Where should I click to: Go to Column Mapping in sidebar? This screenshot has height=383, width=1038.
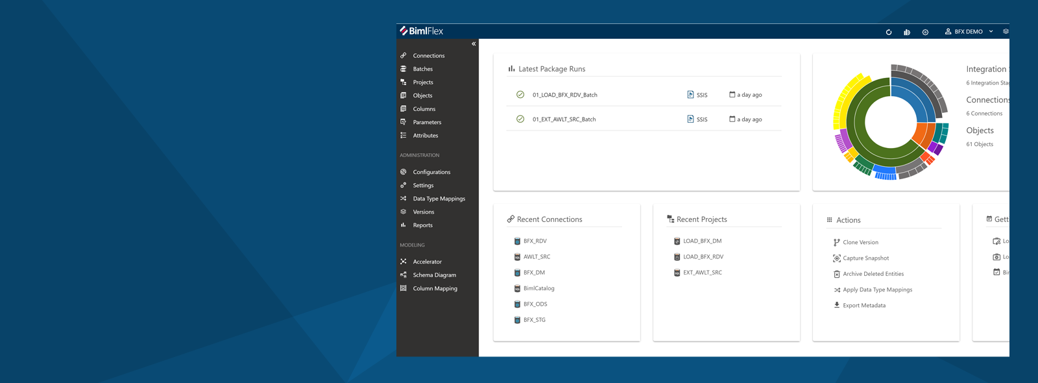coord(435,289)
